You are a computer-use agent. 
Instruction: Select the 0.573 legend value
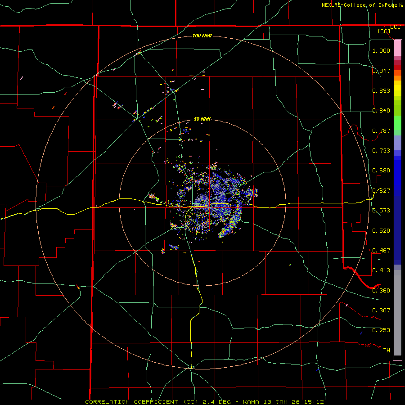(381, 210)
